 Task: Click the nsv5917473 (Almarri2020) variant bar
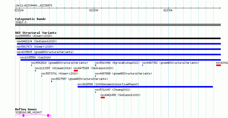coord(119,49)
